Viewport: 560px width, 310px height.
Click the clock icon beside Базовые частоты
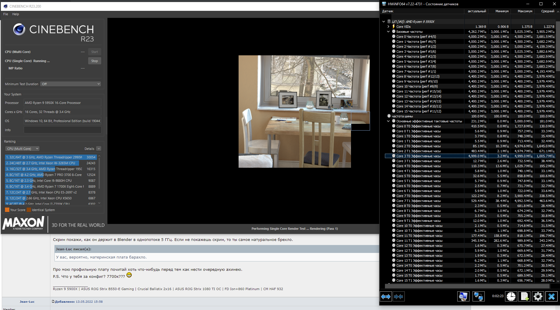pos(394,31)
